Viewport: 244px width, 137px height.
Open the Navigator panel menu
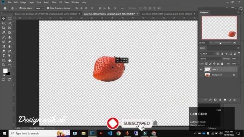[x=238, y=13]
